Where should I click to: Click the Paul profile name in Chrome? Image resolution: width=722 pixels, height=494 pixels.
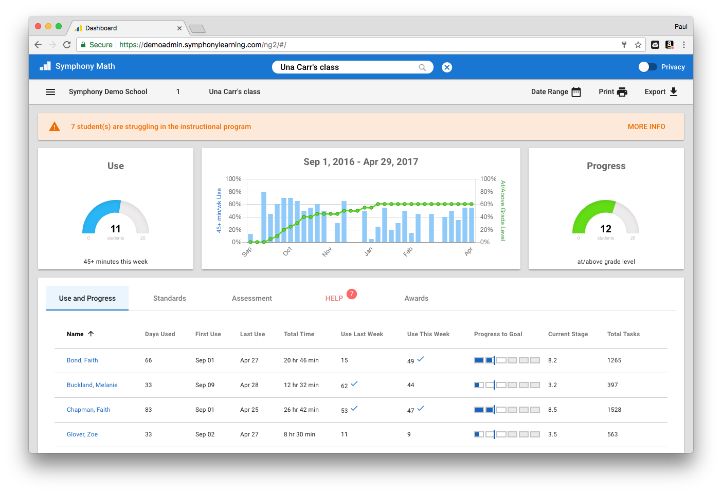tap(681, 27)
